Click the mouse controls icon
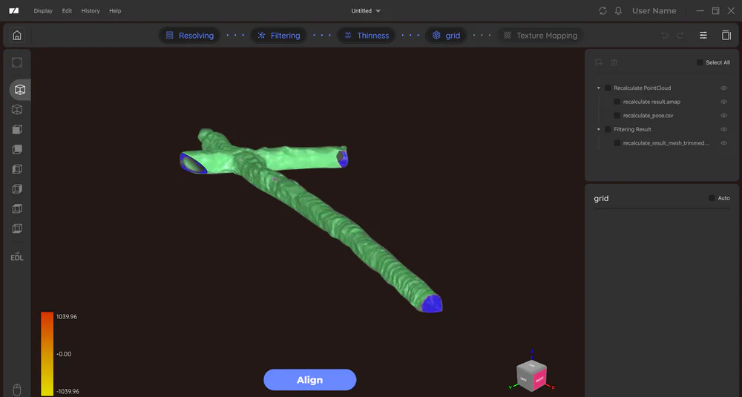 (17, 389)
